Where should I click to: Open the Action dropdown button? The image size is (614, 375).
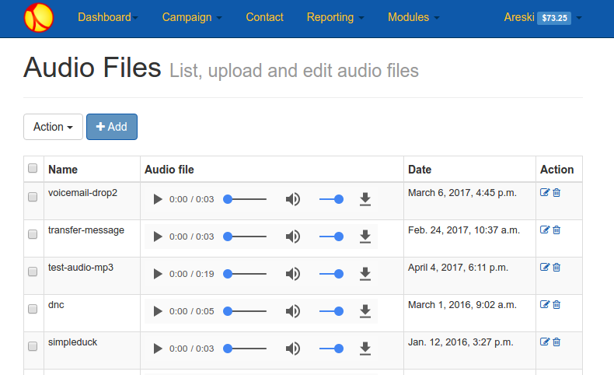(x=54, y=127)
